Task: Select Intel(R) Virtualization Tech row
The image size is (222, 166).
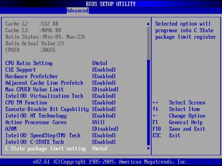Action: [x=44, y=96]
